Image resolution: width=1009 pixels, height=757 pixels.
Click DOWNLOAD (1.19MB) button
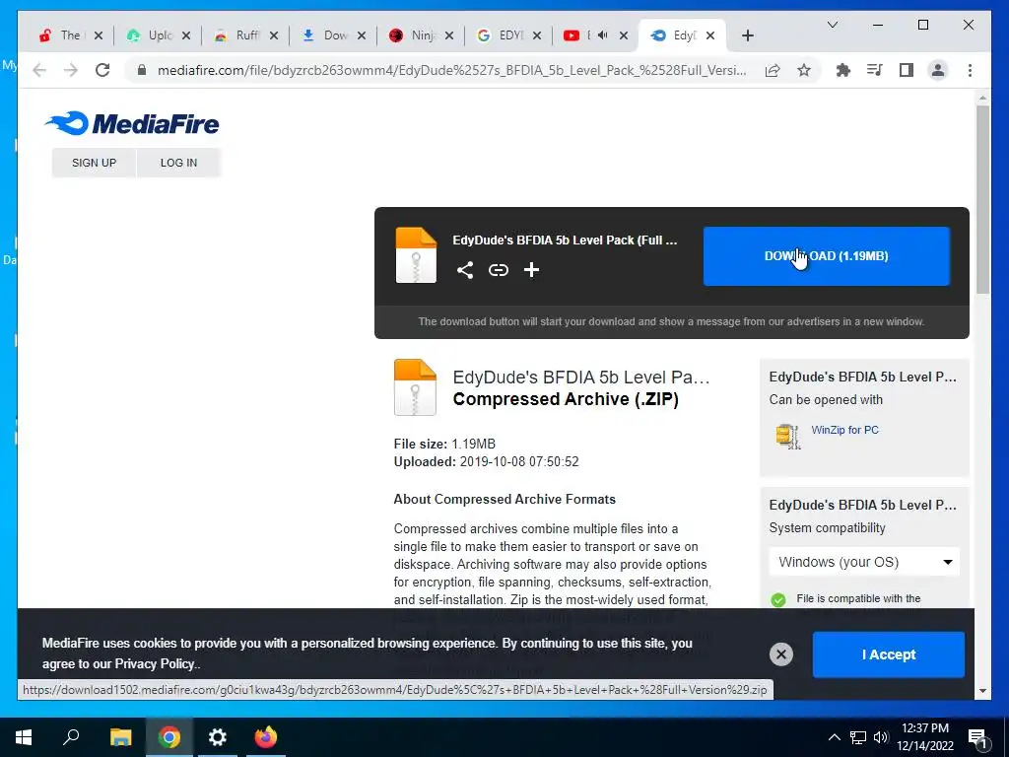(827, 256)
